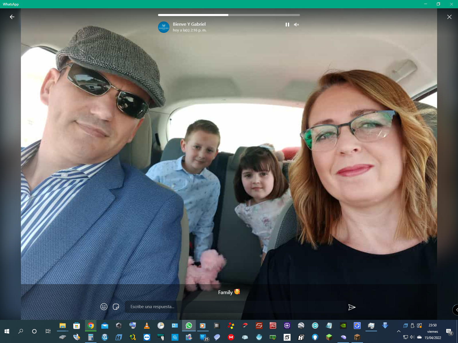Open the Bienve Y Gabriel profile picture
The width and height of the screenshot is (458, 343).
tap(164, 27)
